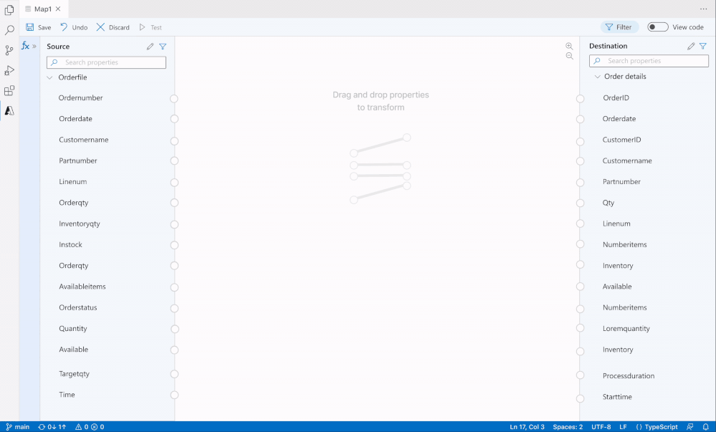
Task: Select the Starttime destination property
Action: (617, 397)
